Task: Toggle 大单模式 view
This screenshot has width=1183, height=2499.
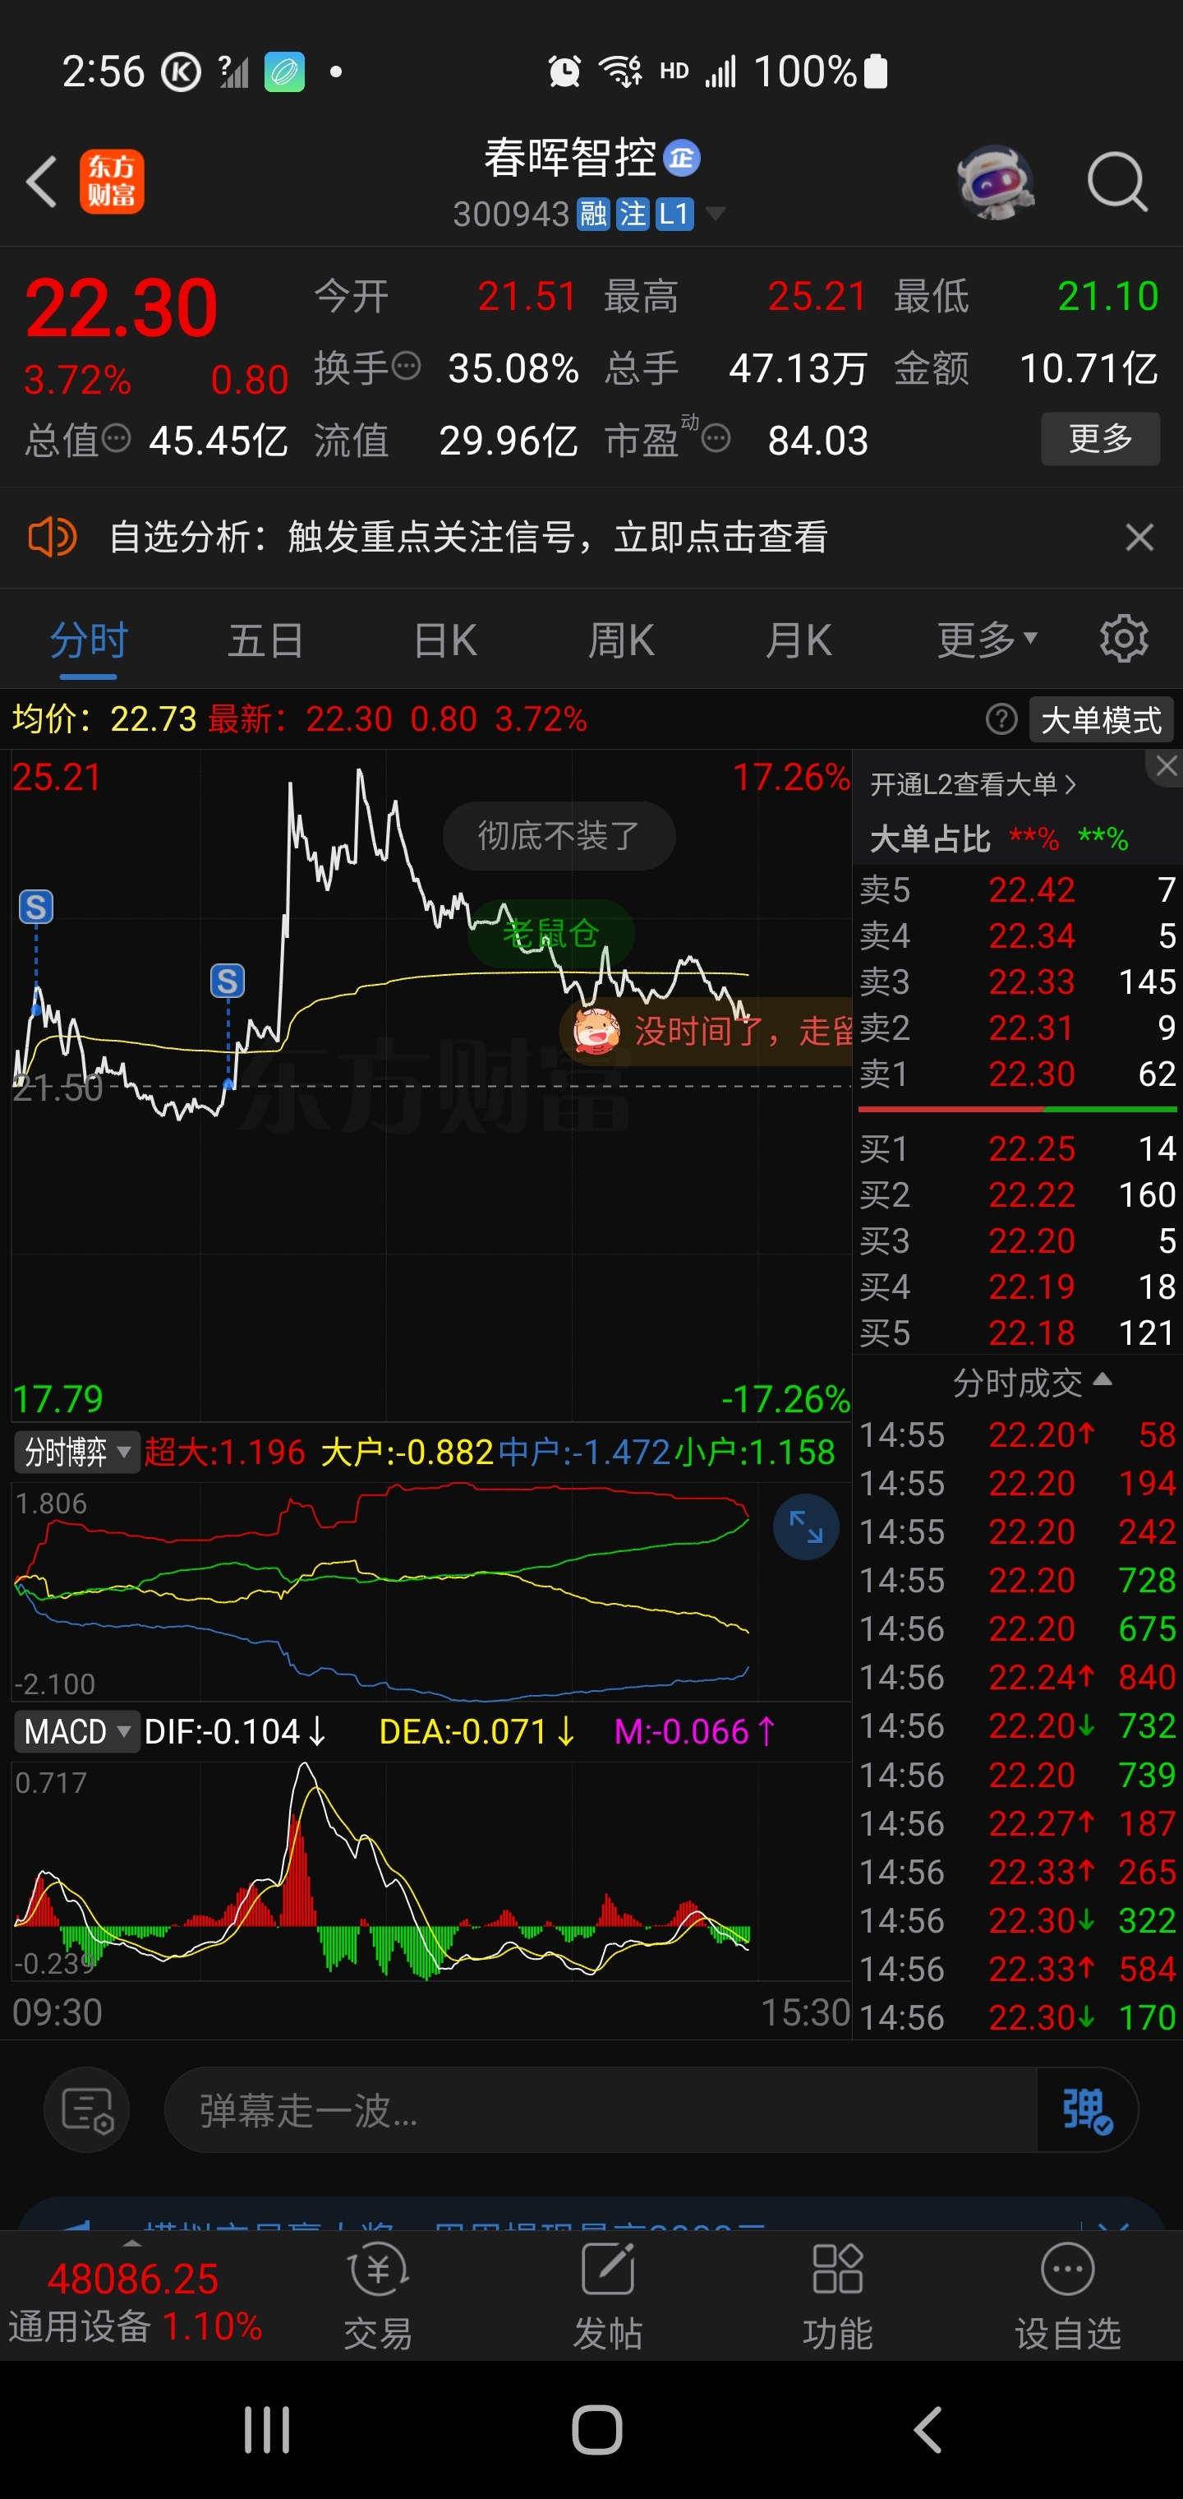Action: [1101, 720]
